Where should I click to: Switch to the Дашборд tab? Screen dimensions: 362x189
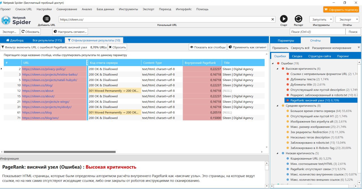click(15, 40)
